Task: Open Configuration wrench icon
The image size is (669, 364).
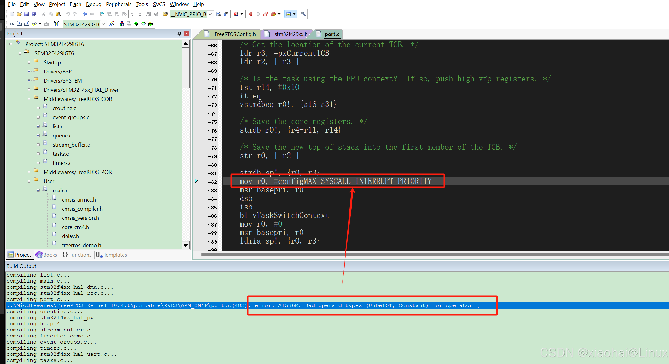Action: tap(303, 14)
